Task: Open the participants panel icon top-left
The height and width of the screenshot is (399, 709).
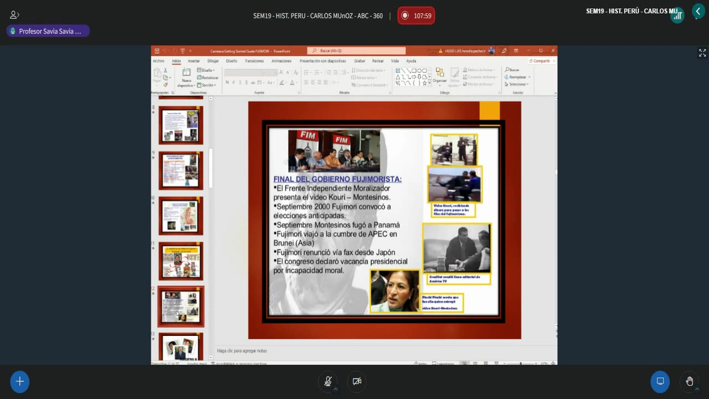Action: (x=14, y=15)
